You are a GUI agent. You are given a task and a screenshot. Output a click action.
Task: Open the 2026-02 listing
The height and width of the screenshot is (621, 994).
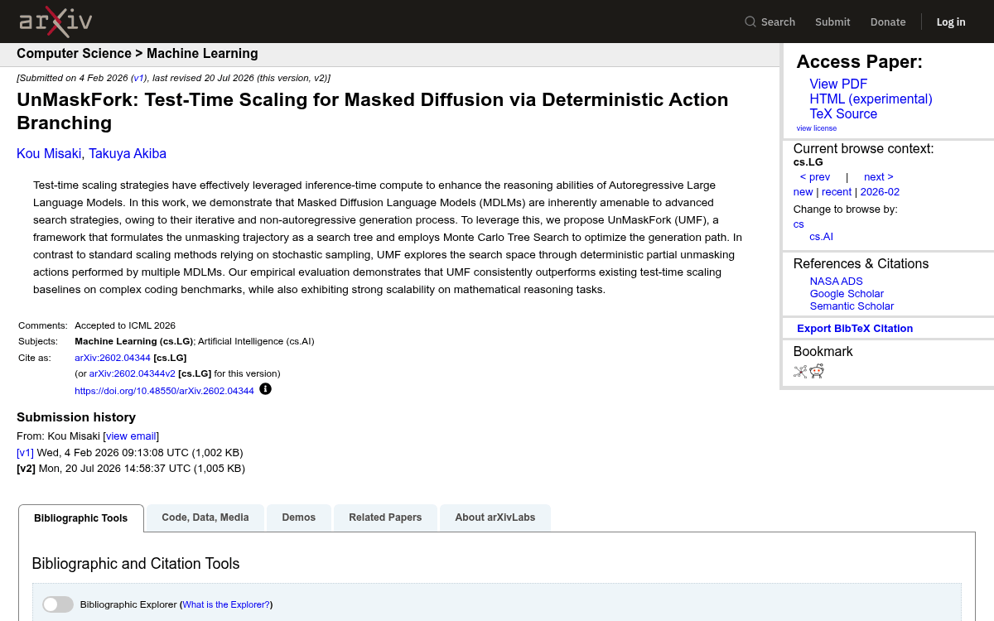pos(880,192)
